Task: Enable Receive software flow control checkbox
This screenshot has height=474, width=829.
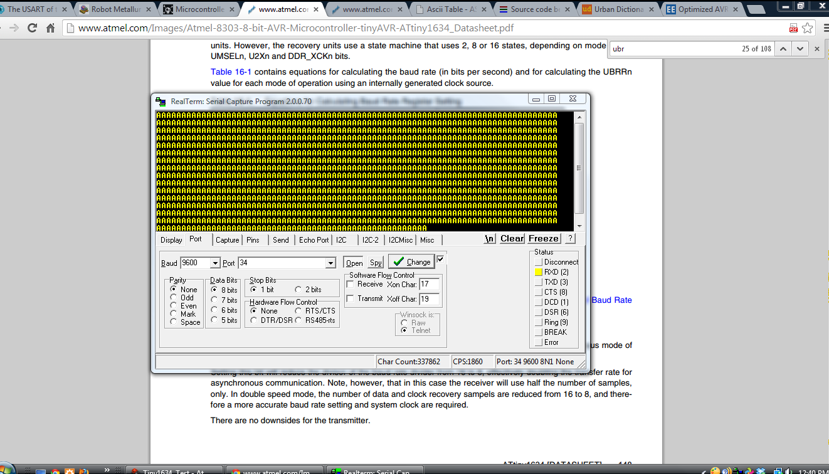Action: (350, 284)
